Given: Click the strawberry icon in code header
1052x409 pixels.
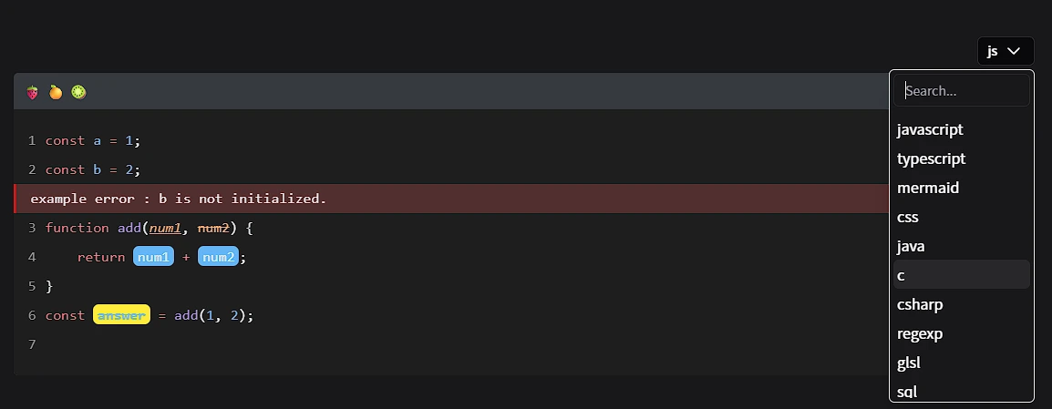Looking at the screenshot, I should coord(33,92).
